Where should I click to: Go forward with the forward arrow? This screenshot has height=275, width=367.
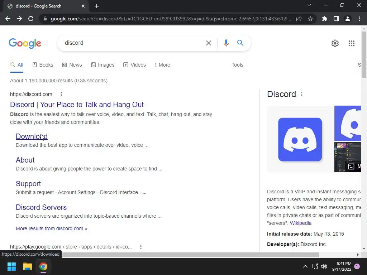[19, 19]
